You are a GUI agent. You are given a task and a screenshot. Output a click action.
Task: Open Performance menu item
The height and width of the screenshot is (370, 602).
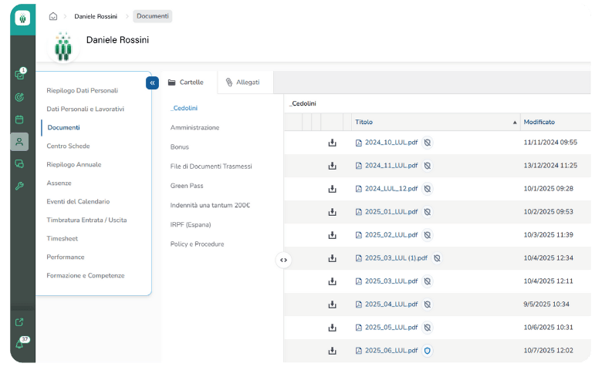coord(66,257)
